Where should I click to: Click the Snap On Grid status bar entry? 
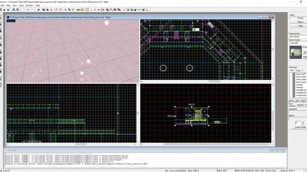click(288, 171)
